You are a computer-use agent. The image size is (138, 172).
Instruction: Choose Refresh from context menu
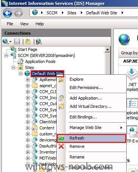point(91,138)
